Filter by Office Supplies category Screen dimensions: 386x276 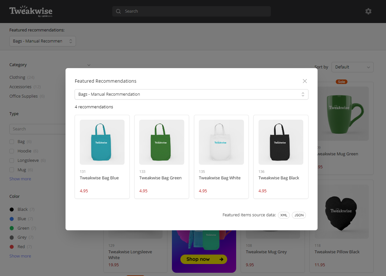click(x=24, y=96)
